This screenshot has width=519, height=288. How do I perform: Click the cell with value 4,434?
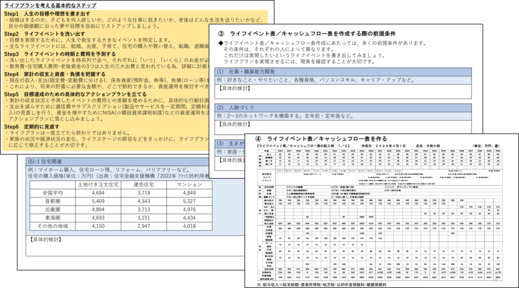[x=190, y=218]
